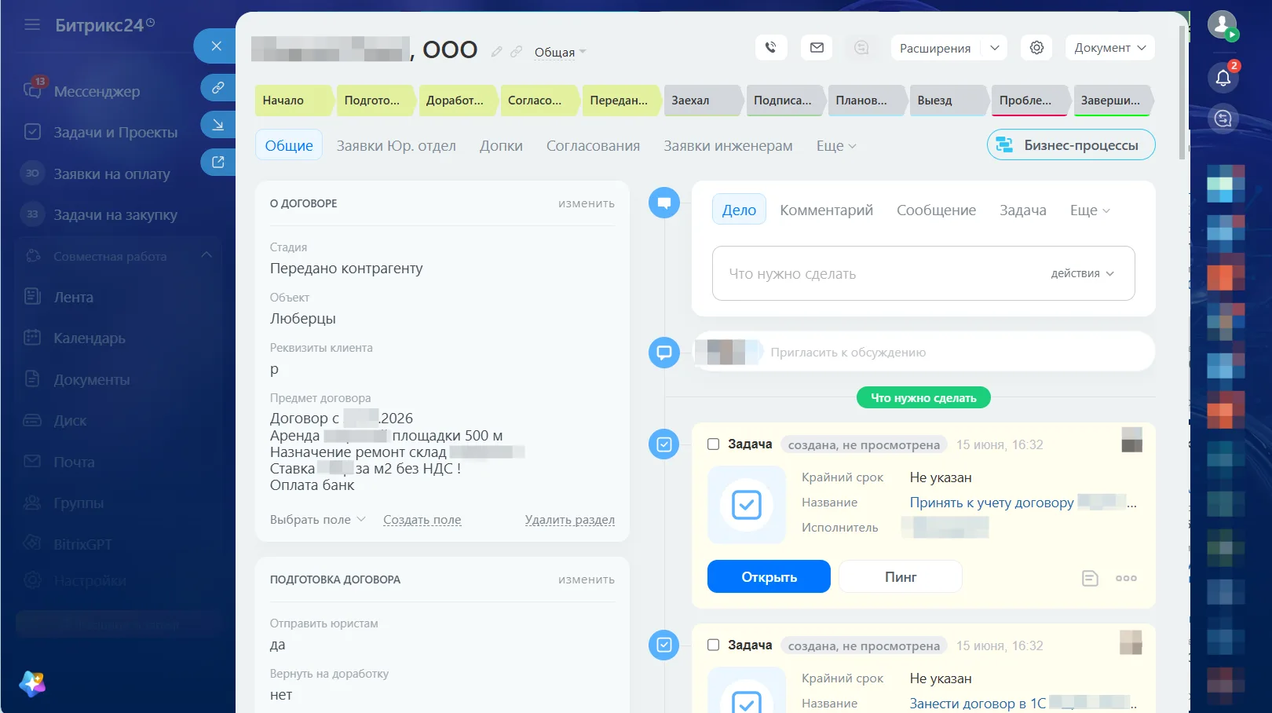Check the Занести договор в 1С checkbox
Screen dimensions: 1272x713
713,645
